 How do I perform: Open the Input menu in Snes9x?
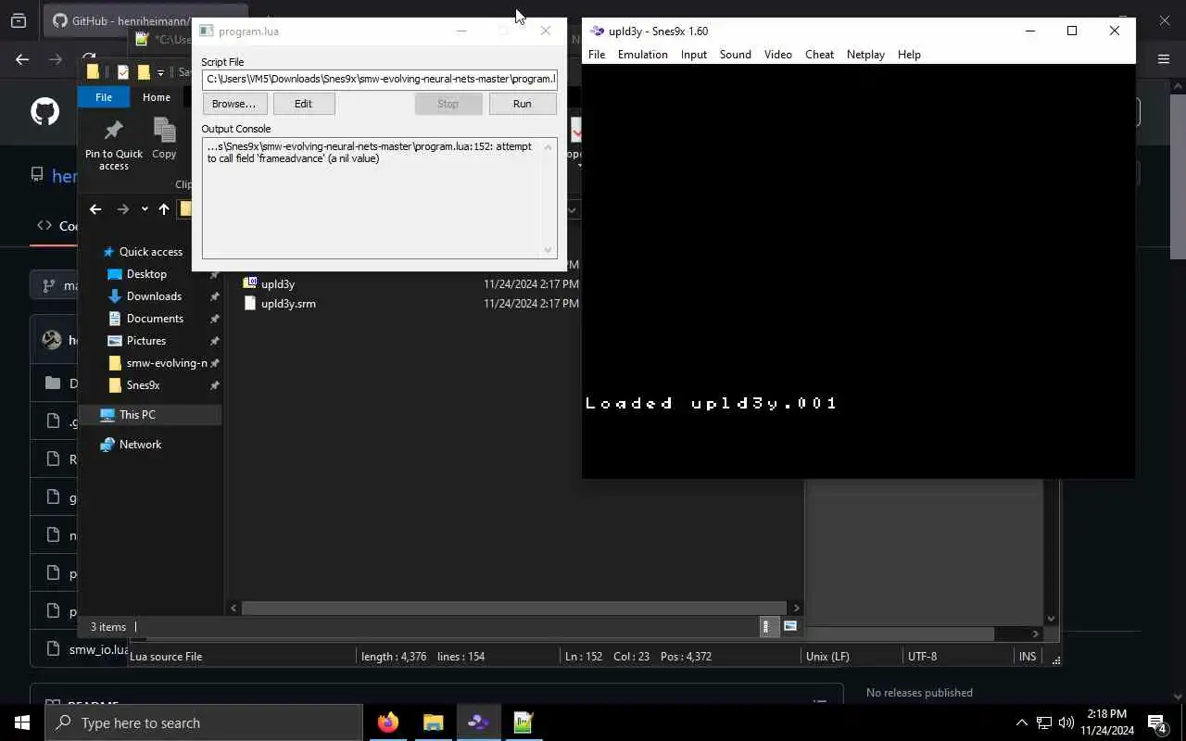694,55
